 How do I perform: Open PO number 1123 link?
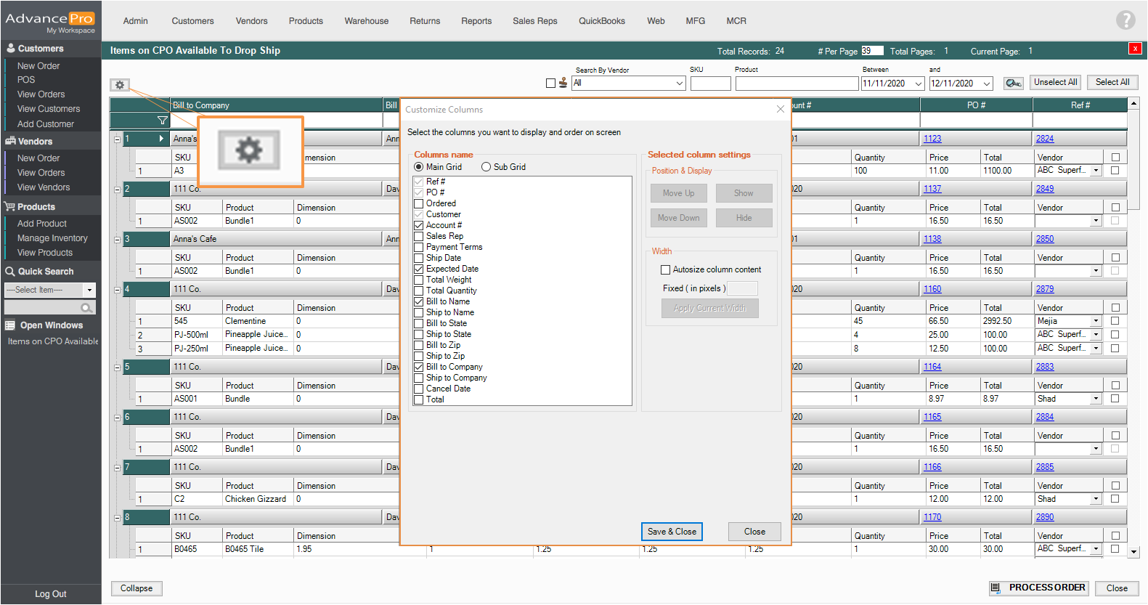(x=932, y=139)
